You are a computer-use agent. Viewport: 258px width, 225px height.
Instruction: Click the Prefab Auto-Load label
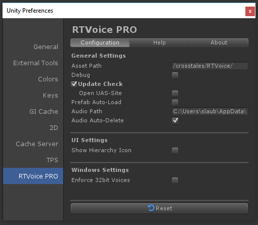coord(96,102)
